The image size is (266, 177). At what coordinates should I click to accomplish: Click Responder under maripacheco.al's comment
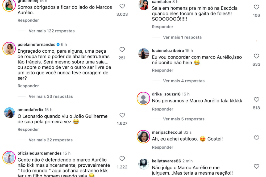(163, 147)
